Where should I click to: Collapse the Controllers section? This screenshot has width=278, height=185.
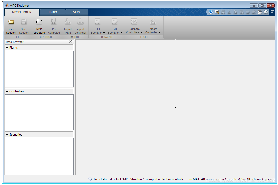(7, 91)
